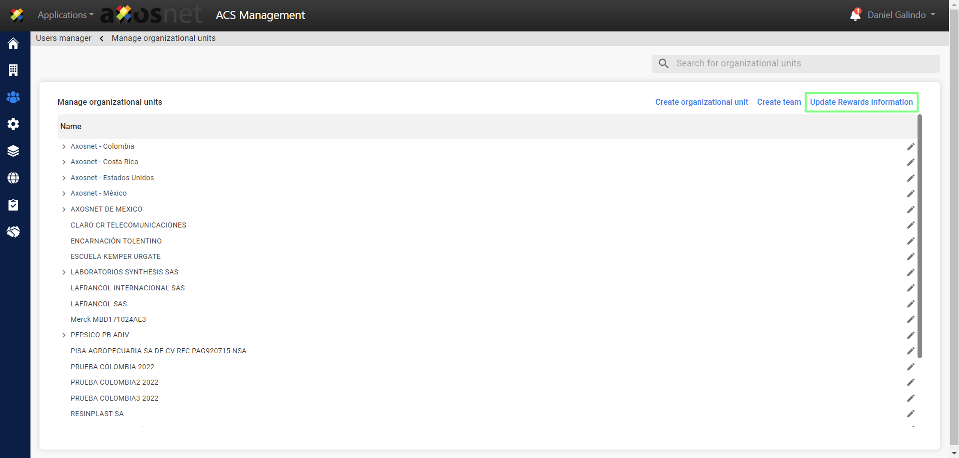The image size is (959, 458).
Task: Open the users group sidebar icon
Action: click(13, 97)
